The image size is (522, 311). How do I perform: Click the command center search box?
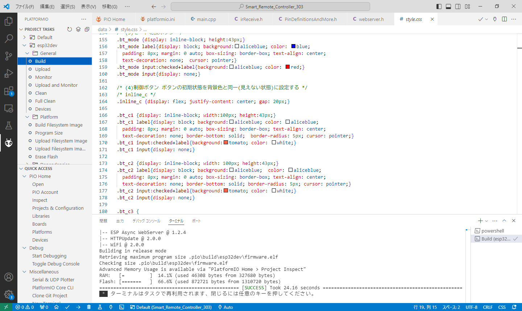(x=270, y=7)
